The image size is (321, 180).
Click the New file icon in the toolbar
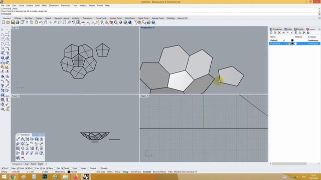click(x=4, y=22)
